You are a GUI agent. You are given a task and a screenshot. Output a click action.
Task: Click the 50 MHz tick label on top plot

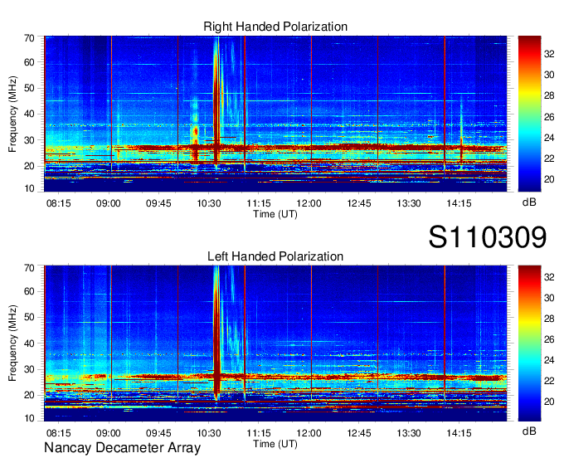click(x=30, y=89)
